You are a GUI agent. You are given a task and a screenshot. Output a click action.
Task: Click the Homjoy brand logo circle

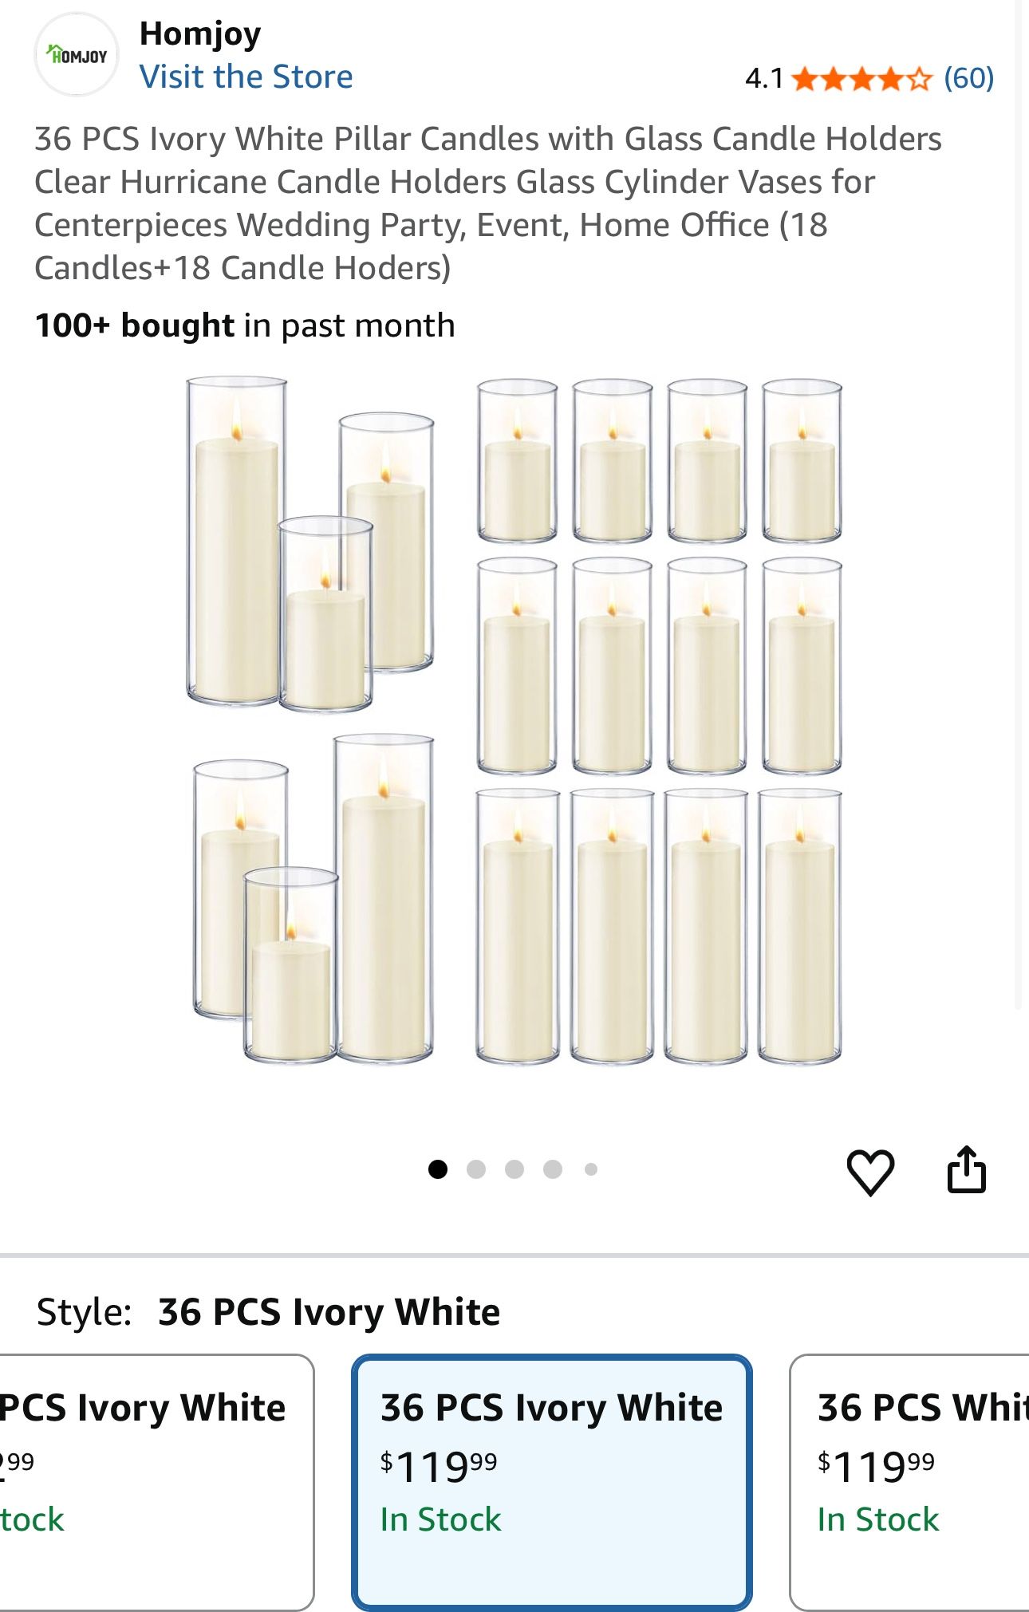point(76,53)
